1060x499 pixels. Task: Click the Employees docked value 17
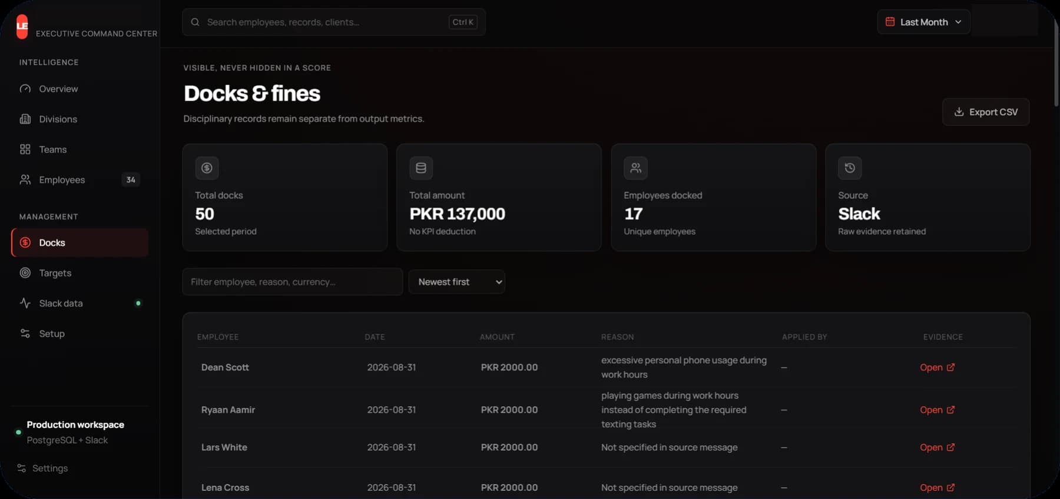click(633, 214)
